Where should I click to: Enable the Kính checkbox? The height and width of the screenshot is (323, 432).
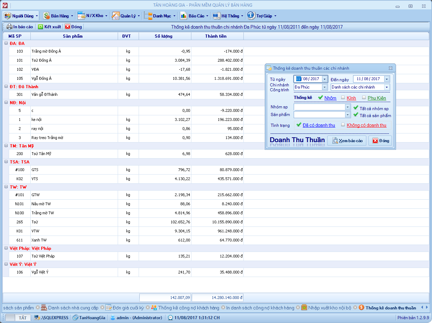tap(343, 98)
